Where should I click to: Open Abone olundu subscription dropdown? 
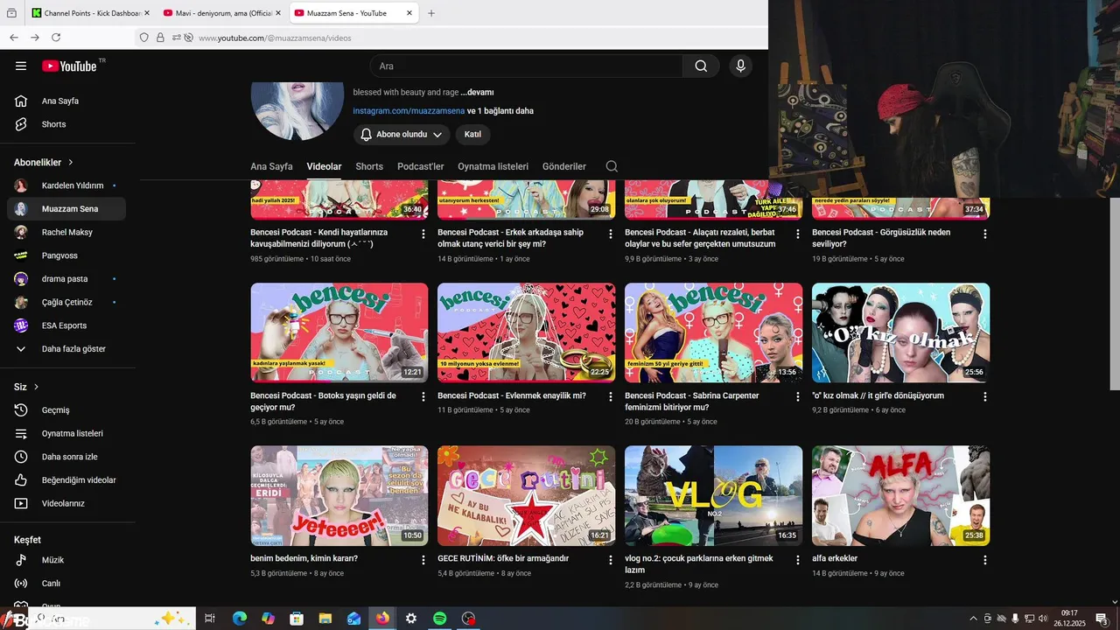pyautogui.click(x=402, y=135)
